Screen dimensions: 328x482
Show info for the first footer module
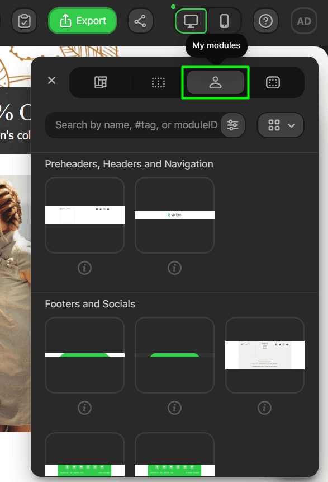click(x=85, y=408)
